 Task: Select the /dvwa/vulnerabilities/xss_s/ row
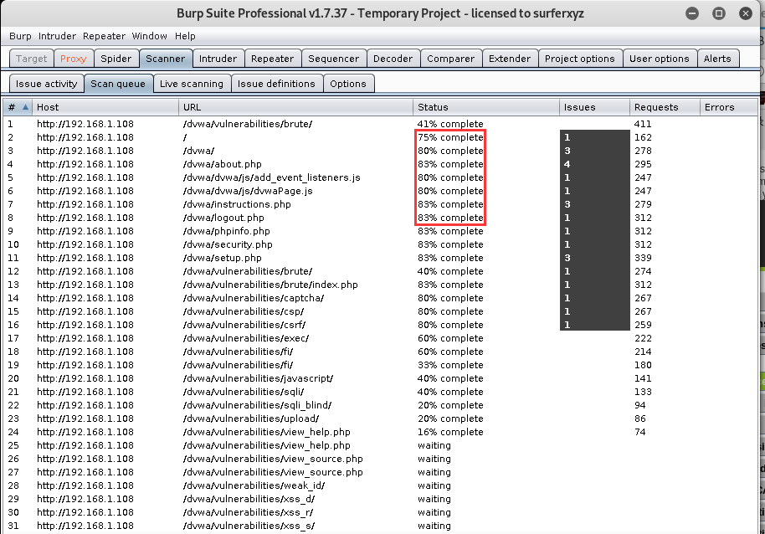[x=381, y=526]
